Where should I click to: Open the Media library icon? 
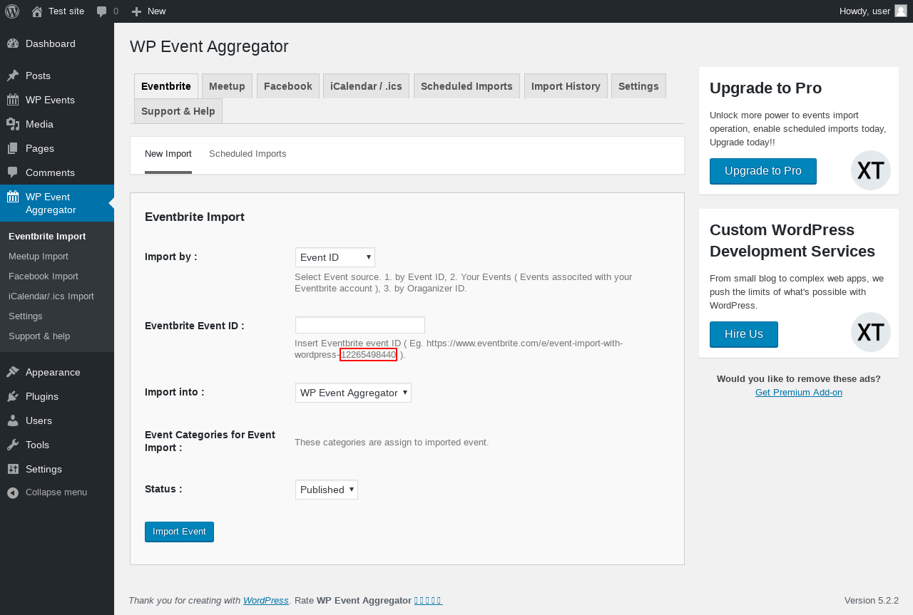click(x=13, y=124)
